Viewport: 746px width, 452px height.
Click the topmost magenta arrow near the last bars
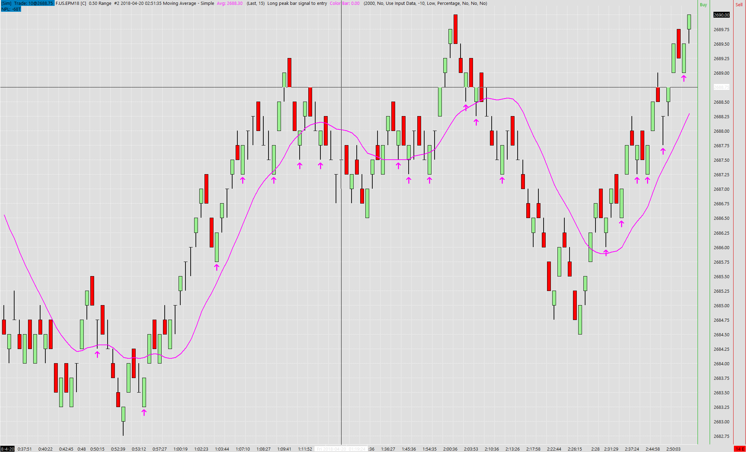coord(684,78)
